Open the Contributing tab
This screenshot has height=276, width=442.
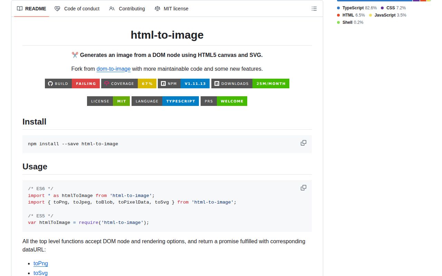click(x=127, y=9)
